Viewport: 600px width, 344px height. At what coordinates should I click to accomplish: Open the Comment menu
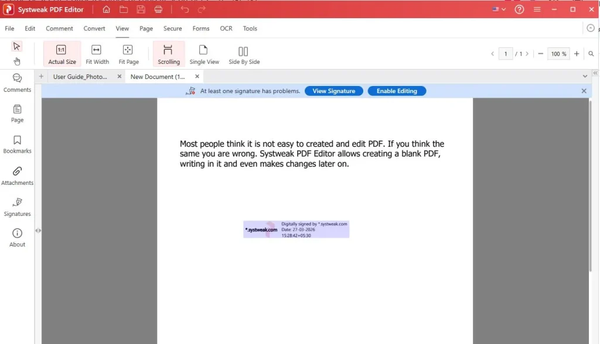coord(59,29)
